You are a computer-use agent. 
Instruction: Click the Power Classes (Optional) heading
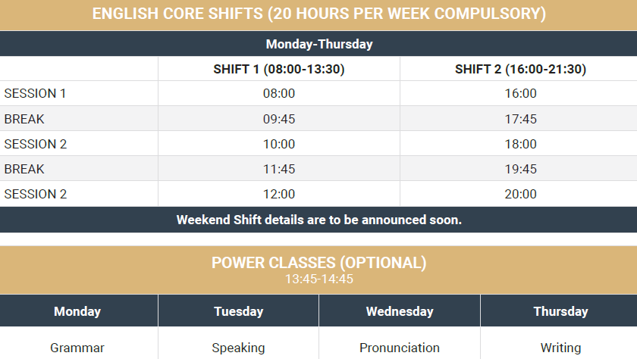tap(318, 263)
